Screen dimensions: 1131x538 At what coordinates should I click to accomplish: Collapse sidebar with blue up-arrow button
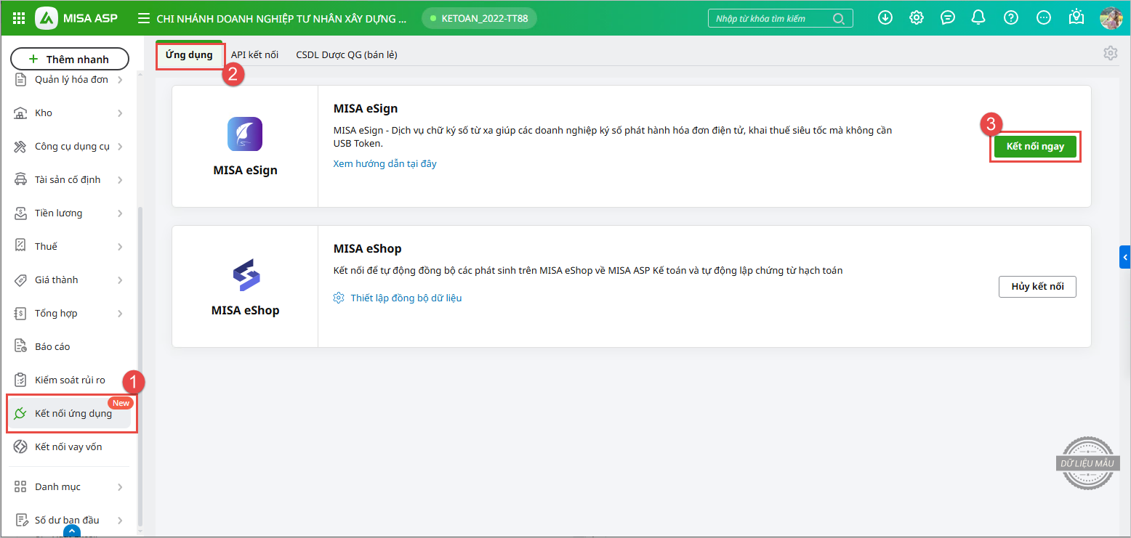[x=71, y=531]
